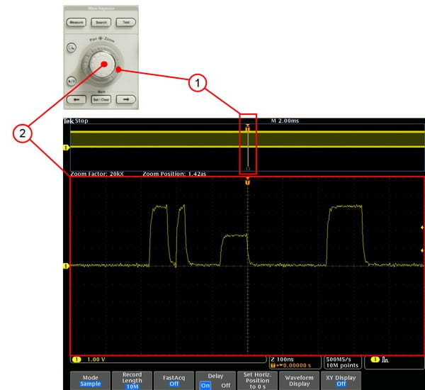Click the orange trigger position marker in the zoom window
This screenshot has height=390, width=425.
pos(248,183)
